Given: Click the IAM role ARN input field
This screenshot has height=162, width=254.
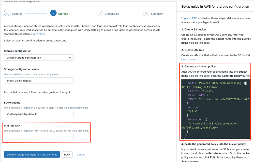Looking at the screenshot, I should tap(39, 137).
